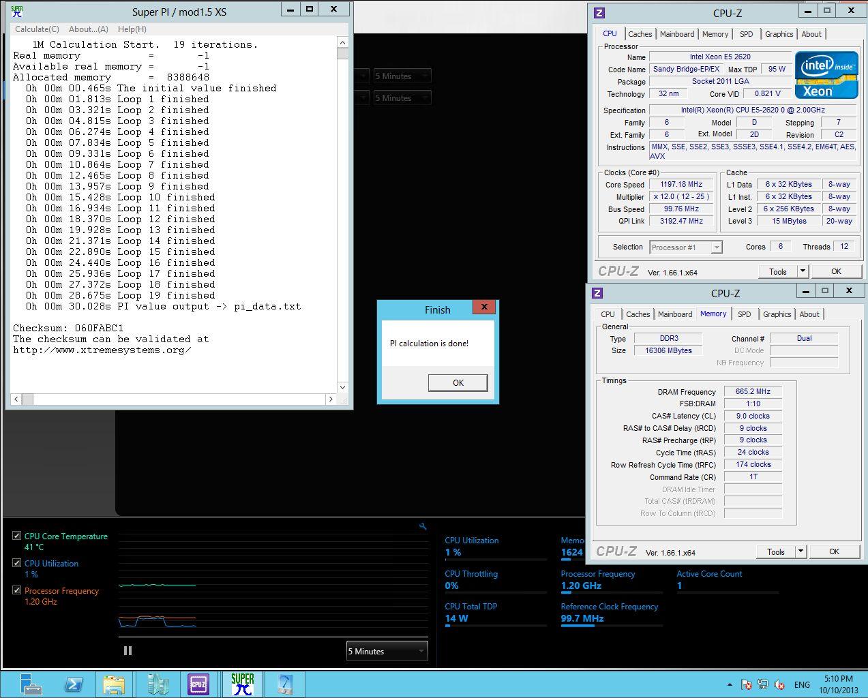The height and width of the screenshot is (698, 868).
Task: Click OK in the bottom CPU-Z window
Action: point(834,551)
